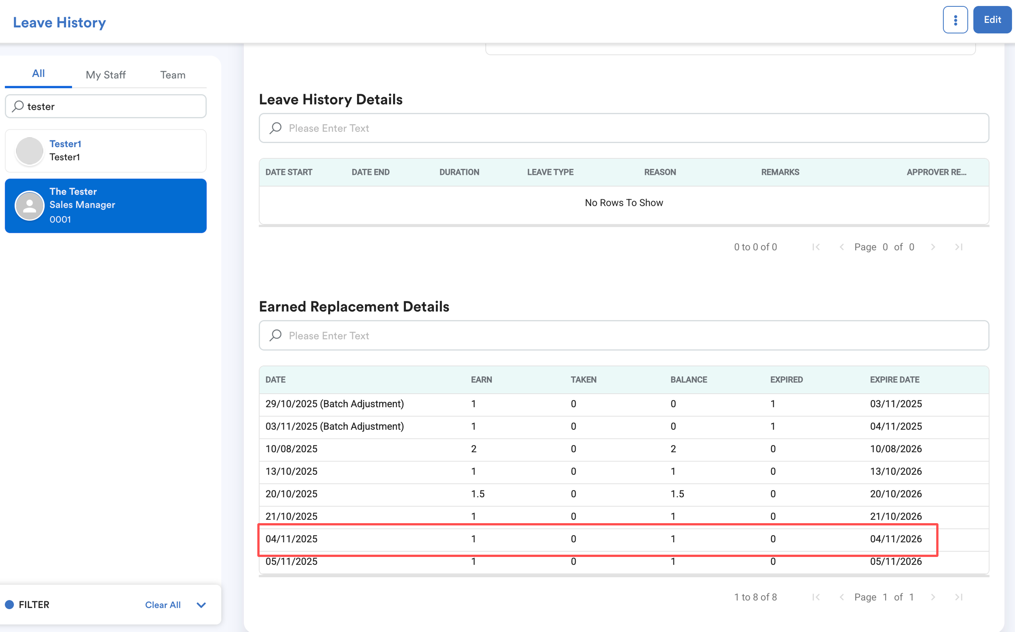Click The Tester profile avatar icon
Viewport: 1015px width, 632px height.
(30, 205)
